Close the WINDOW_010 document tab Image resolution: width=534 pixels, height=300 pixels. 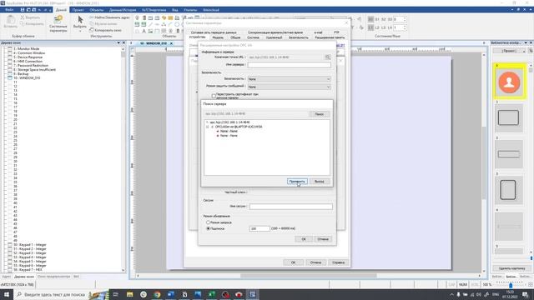[171, 43]
